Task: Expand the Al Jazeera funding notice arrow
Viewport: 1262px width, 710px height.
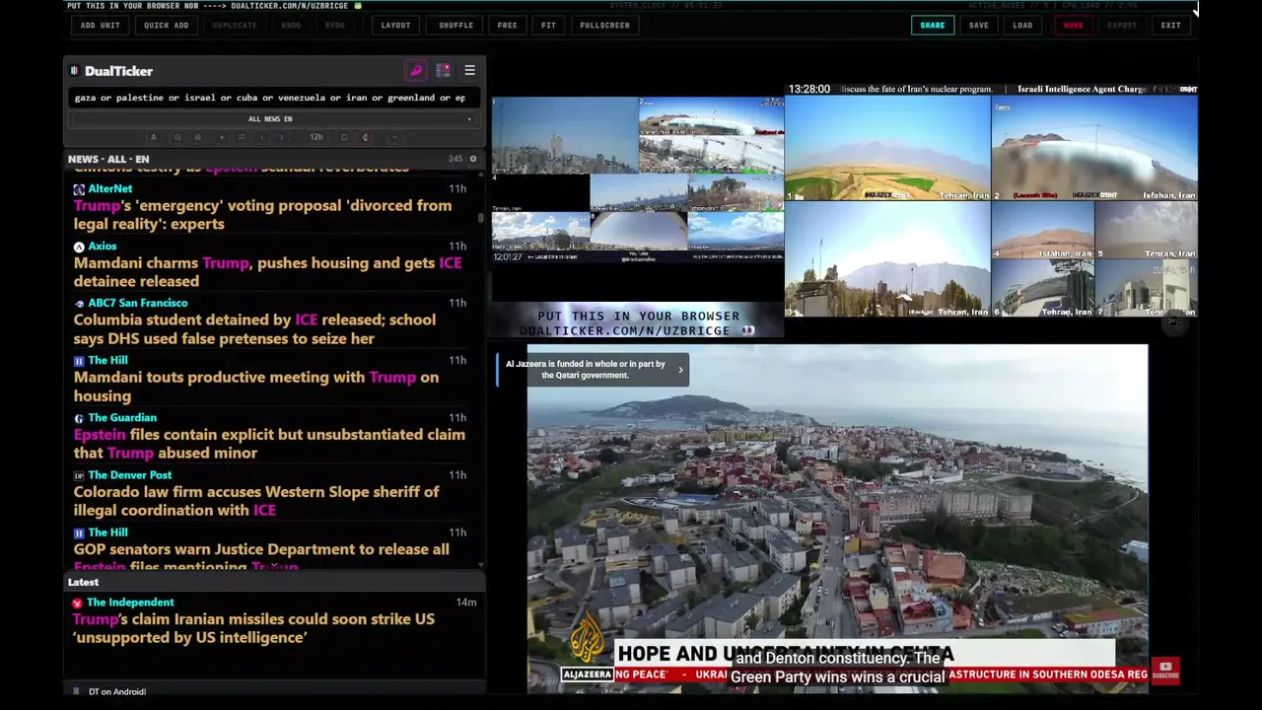Action: click(679, 370)
